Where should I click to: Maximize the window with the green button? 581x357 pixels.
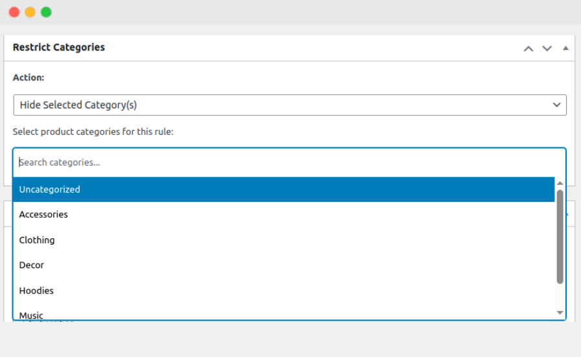[46, 12]
